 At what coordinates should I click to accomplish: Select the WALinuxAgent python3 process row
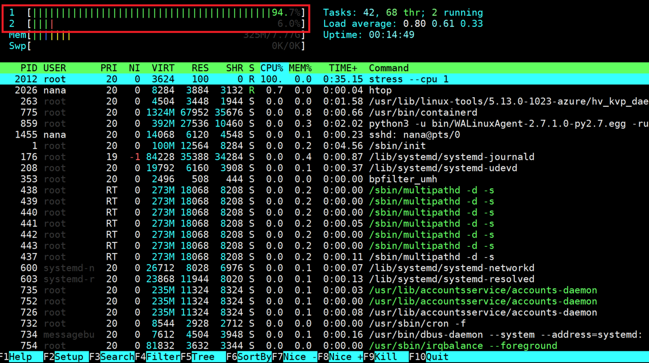coord(324,124)
